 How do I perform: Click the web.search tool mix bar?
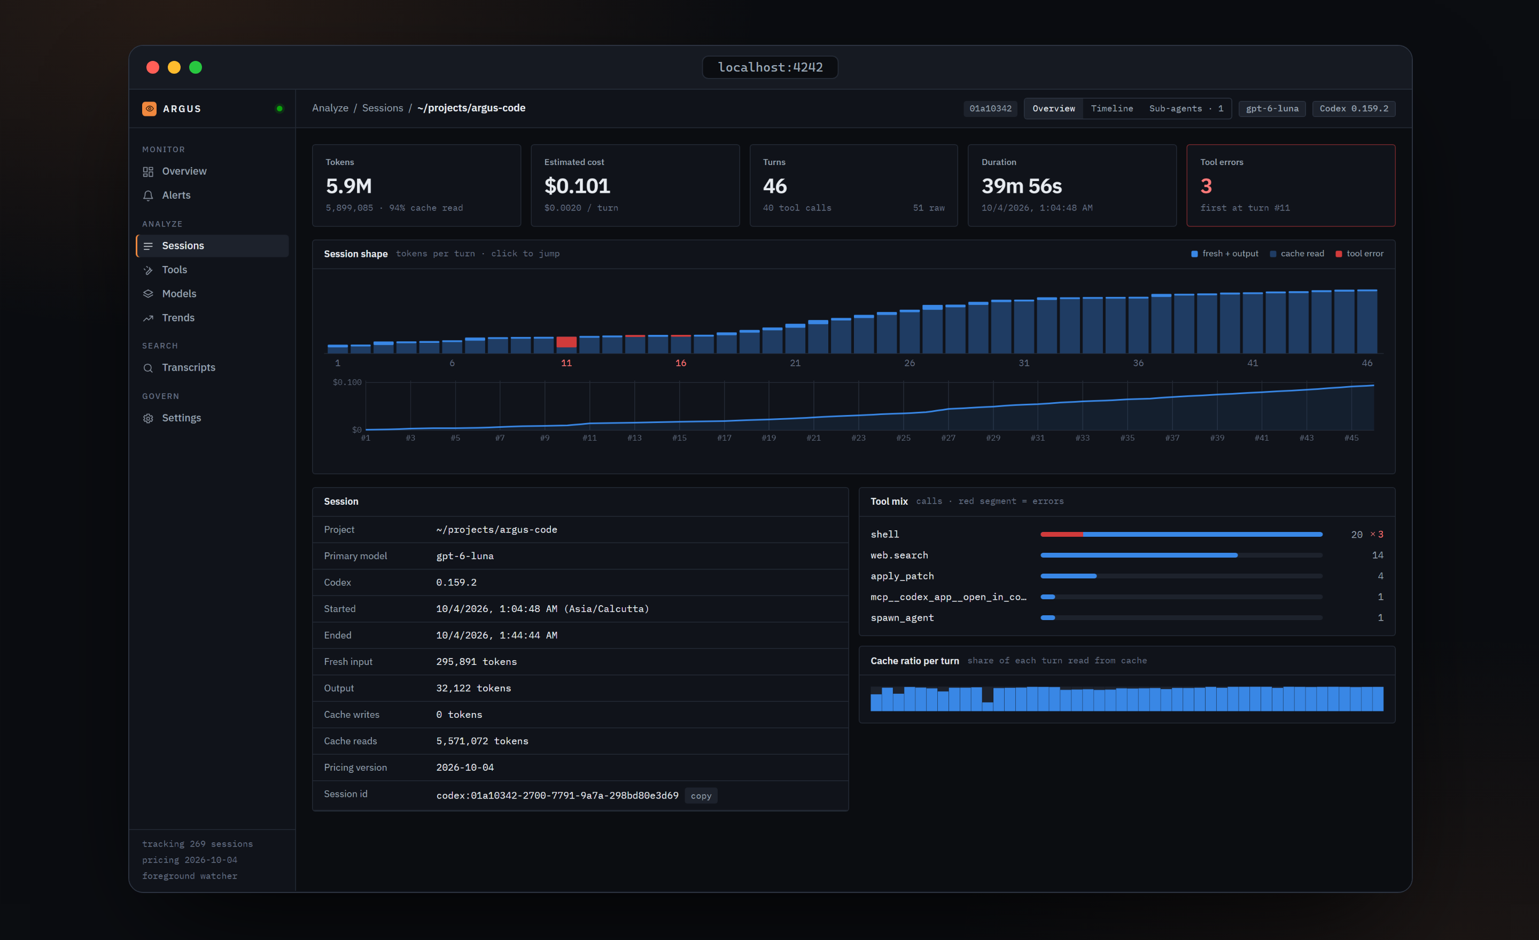pyautogui.click(x=1181, y=555)
